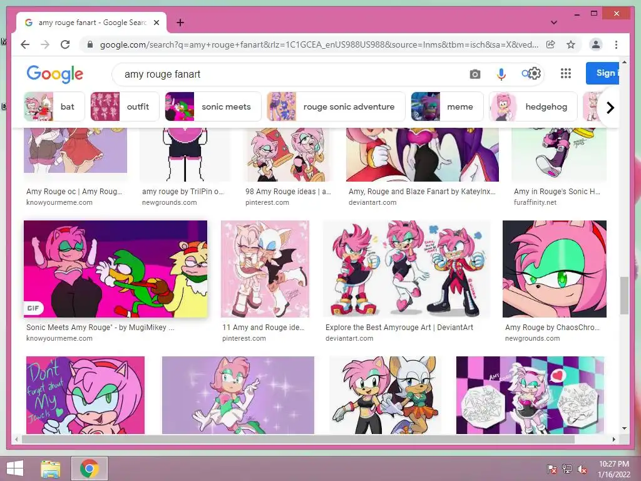641x481 pixels.
Task: Click the scroll down arrow
Action: [624, 428]
